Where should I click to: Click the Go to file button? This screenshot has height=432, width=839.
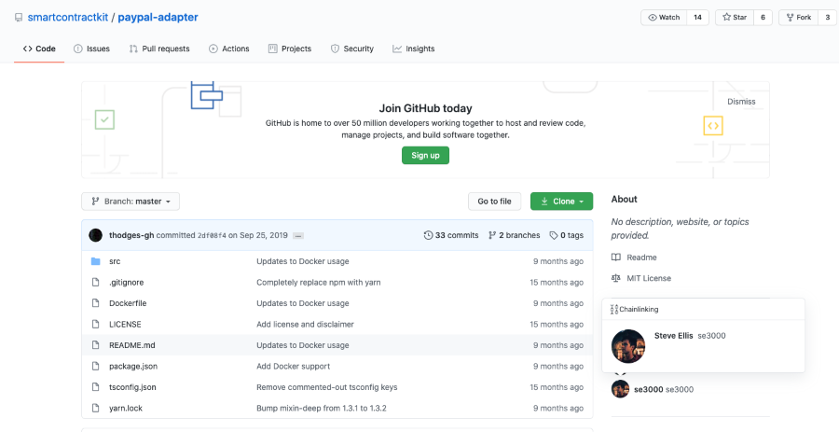(494, 202)
